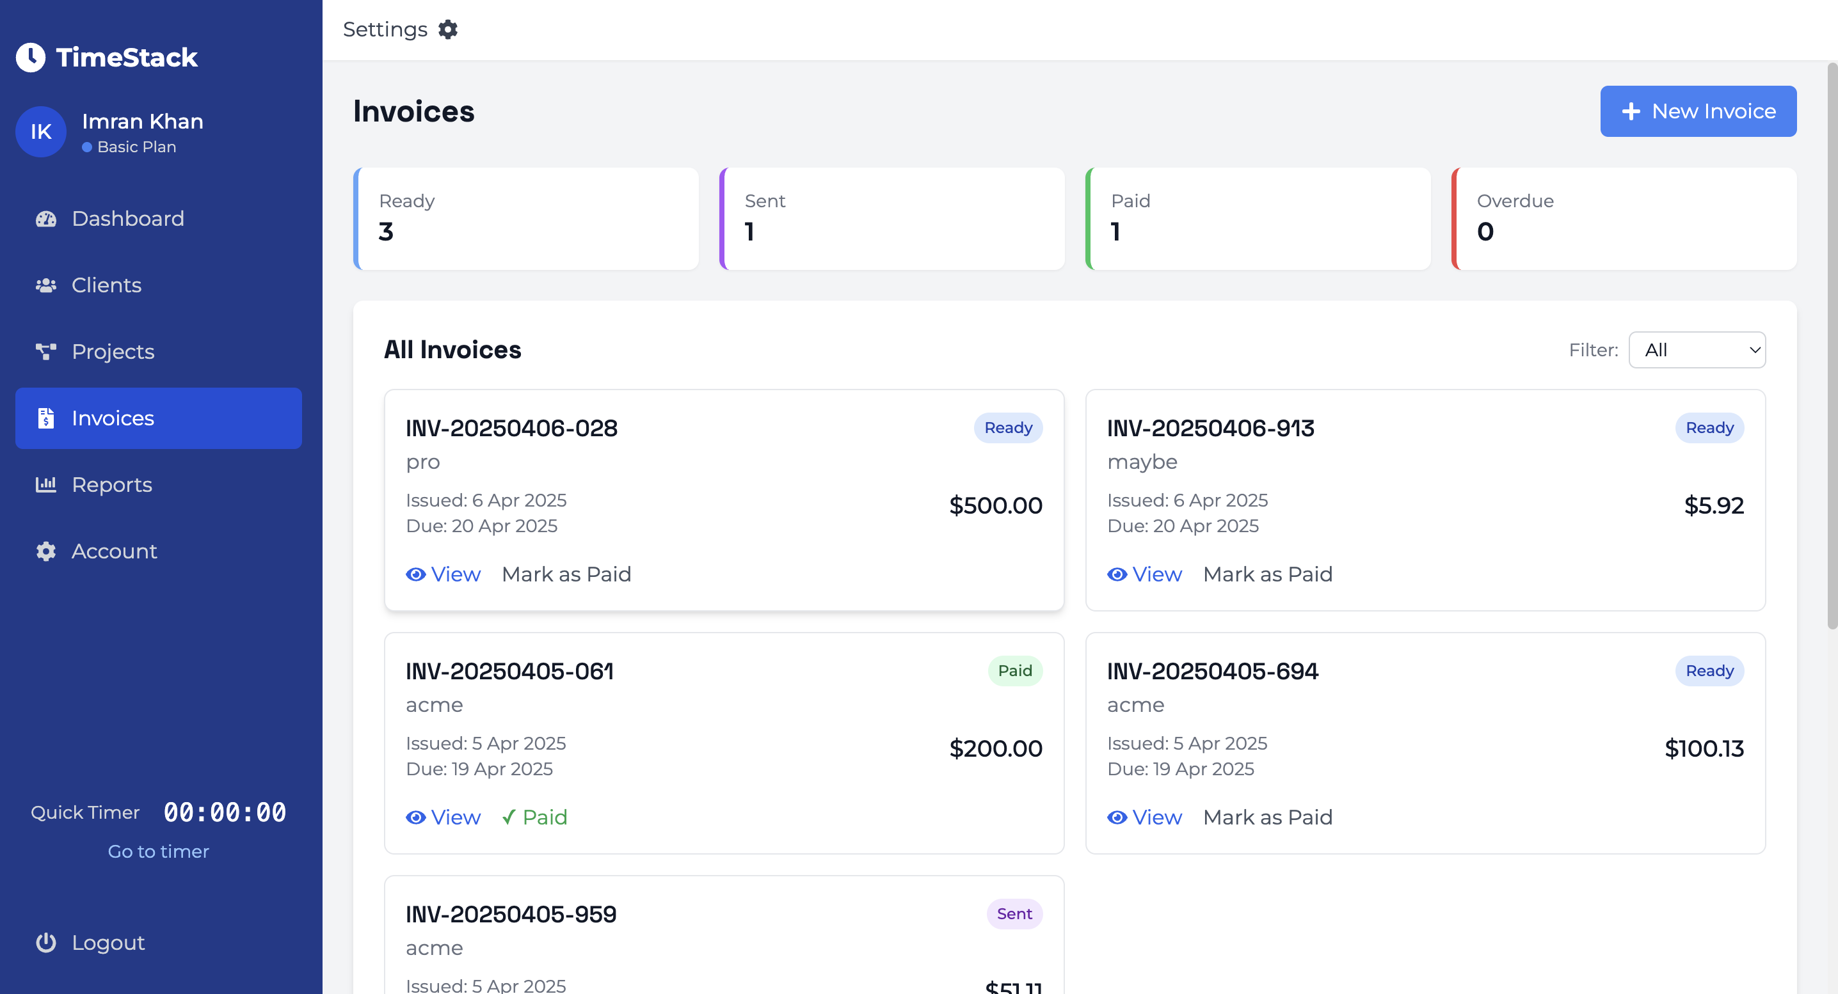Click the 'All Invoices' section heading
Viewport: 1838px width, 994px height.
click(x=452, y=350)
